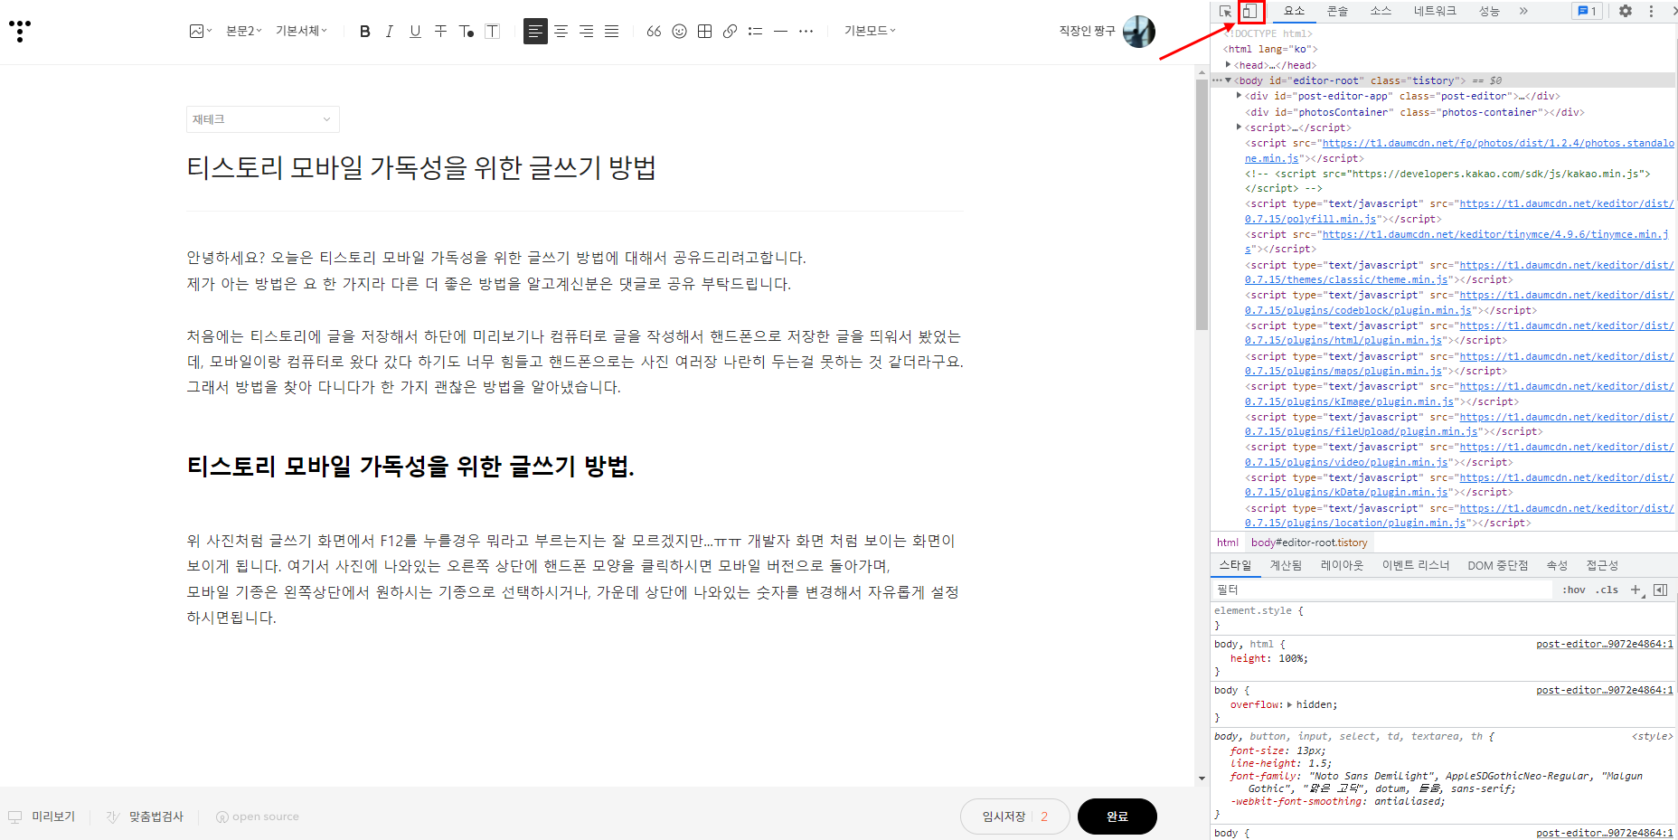Select html in the breadcrumb bar

[x=1228, y=543]
